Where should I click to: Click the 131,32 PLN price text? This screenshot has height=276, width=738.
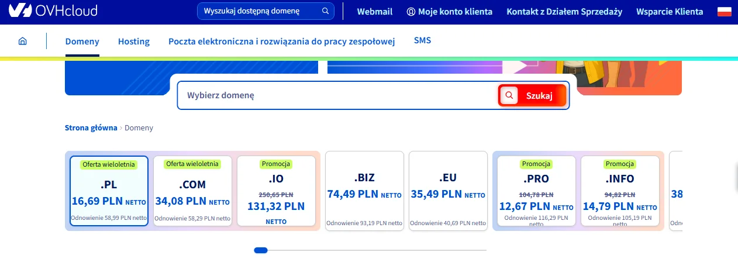pyautogui.click(x=276, y=206)
